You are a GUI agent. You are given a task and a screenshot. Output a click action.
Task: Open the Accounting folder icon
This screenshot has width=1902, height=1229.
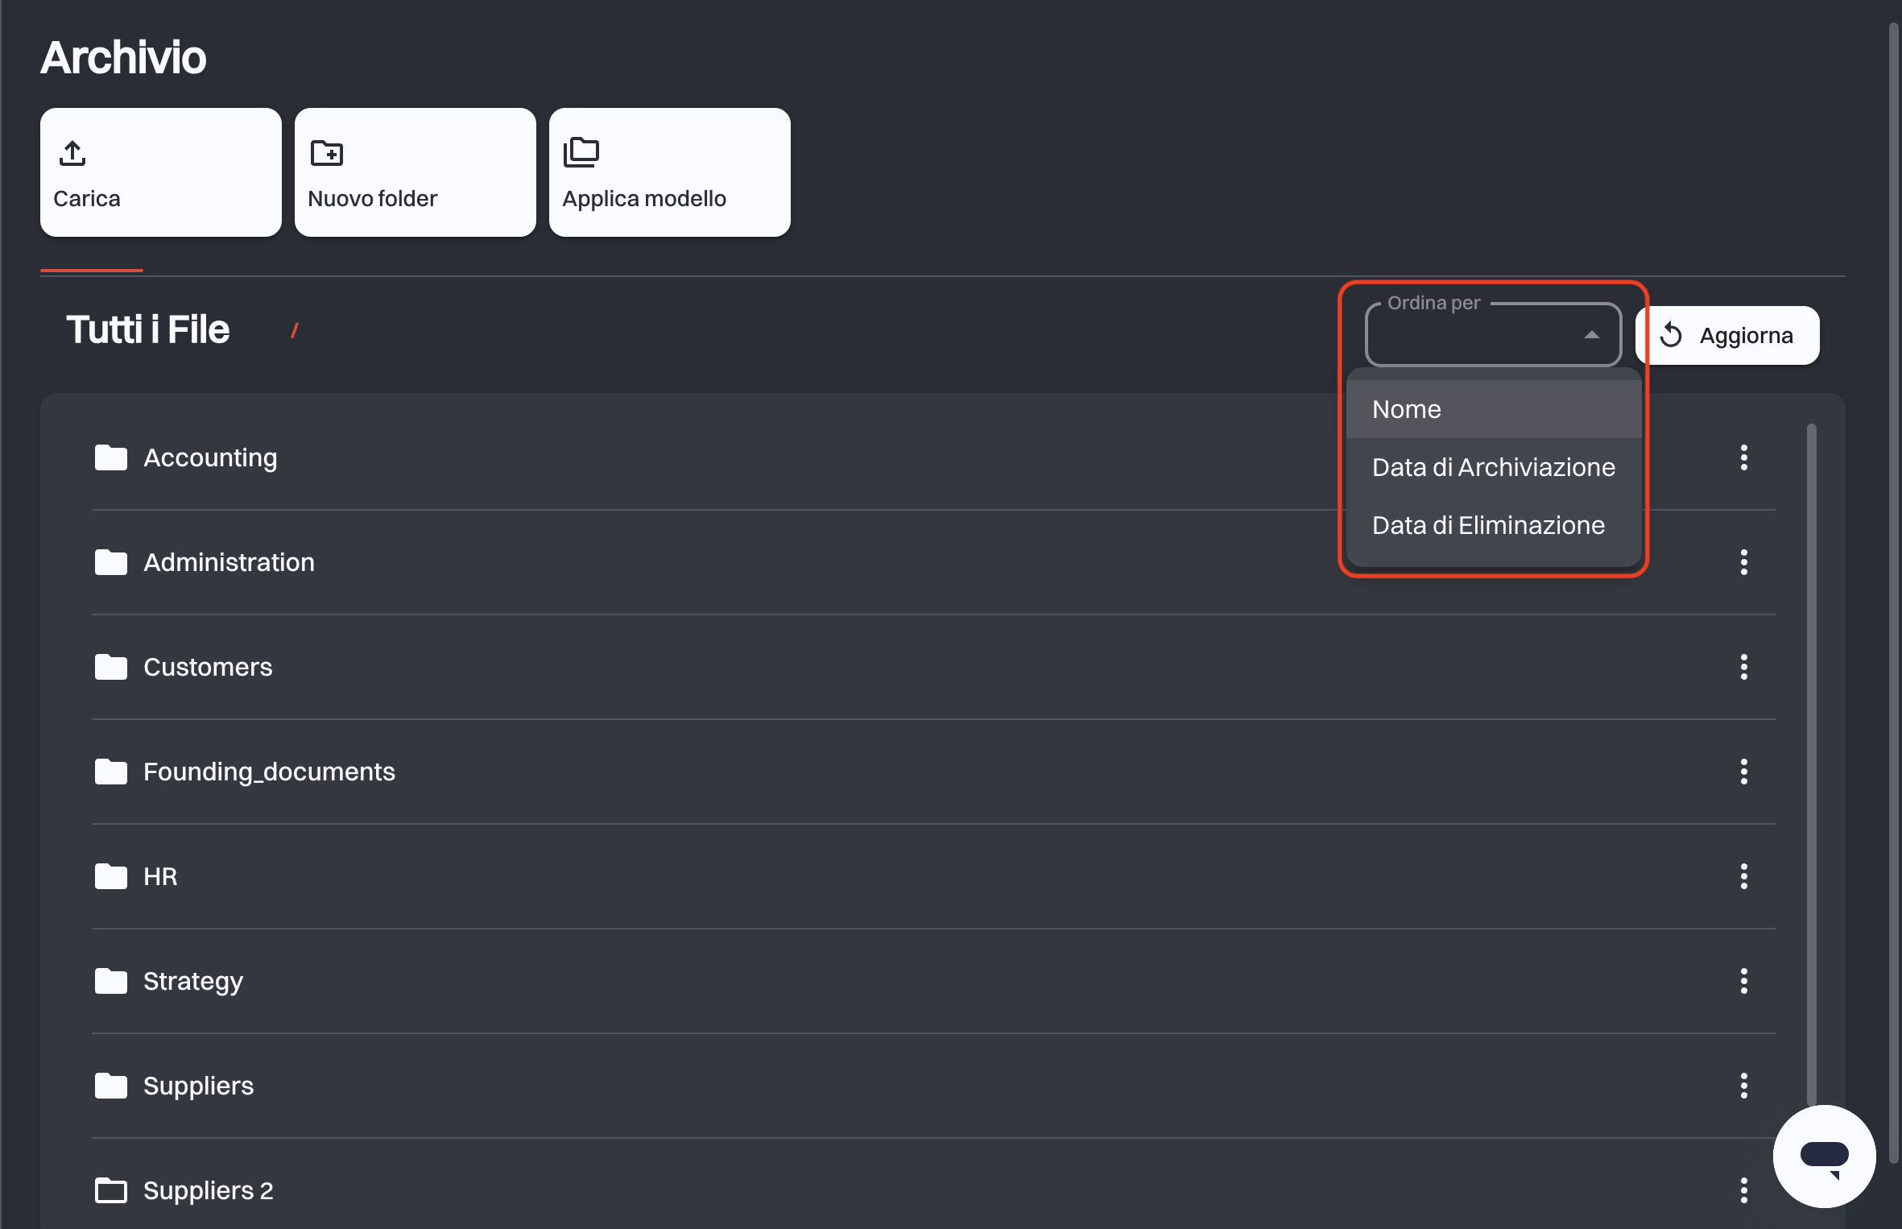111,457
